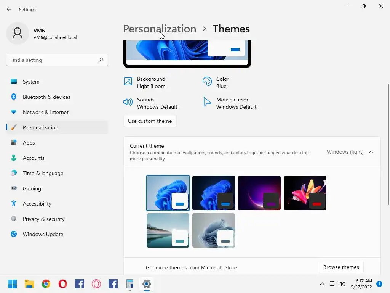Select Personalization in the sidebar
Image resolution: width=390 pixels, height=293 pixels.
coord(57,127)
